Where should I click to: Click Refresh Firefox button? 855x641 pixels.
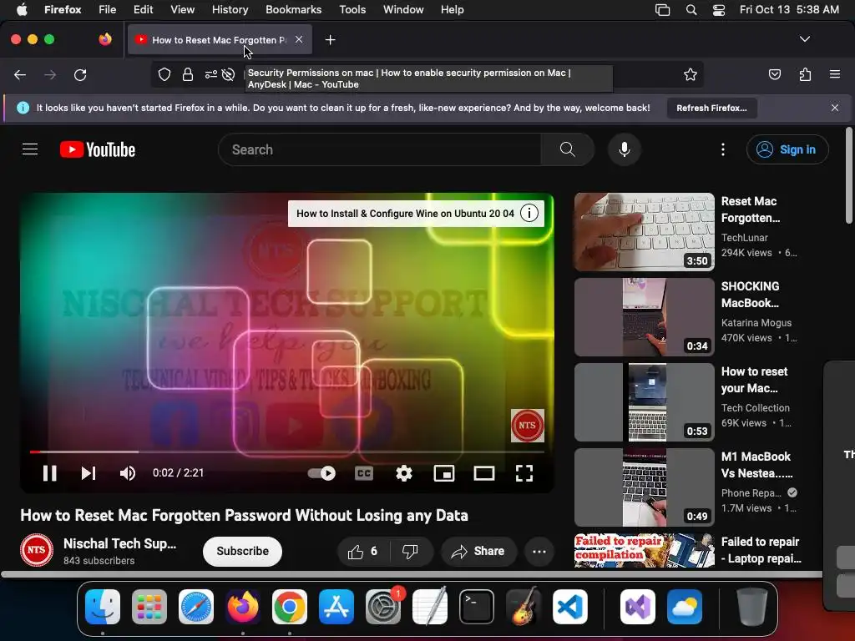711,108
